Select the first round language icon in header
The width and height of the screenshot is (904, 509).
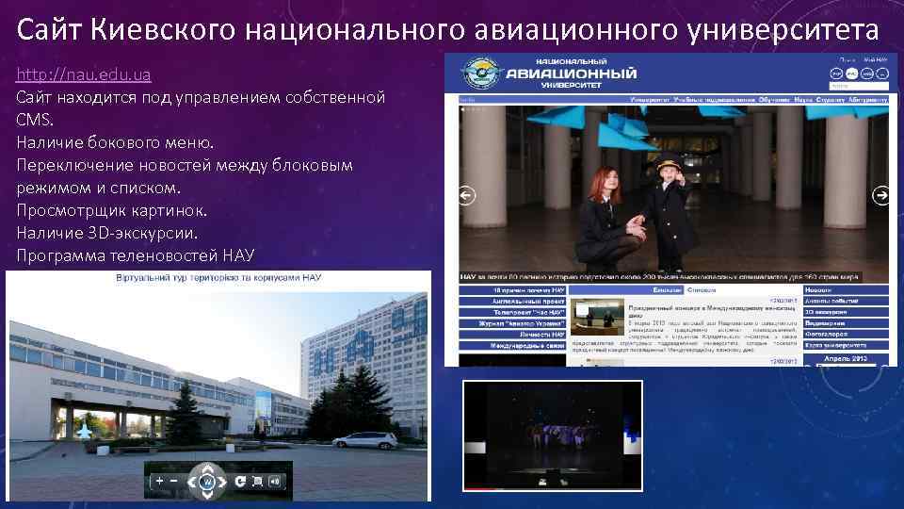pos(836,74)
